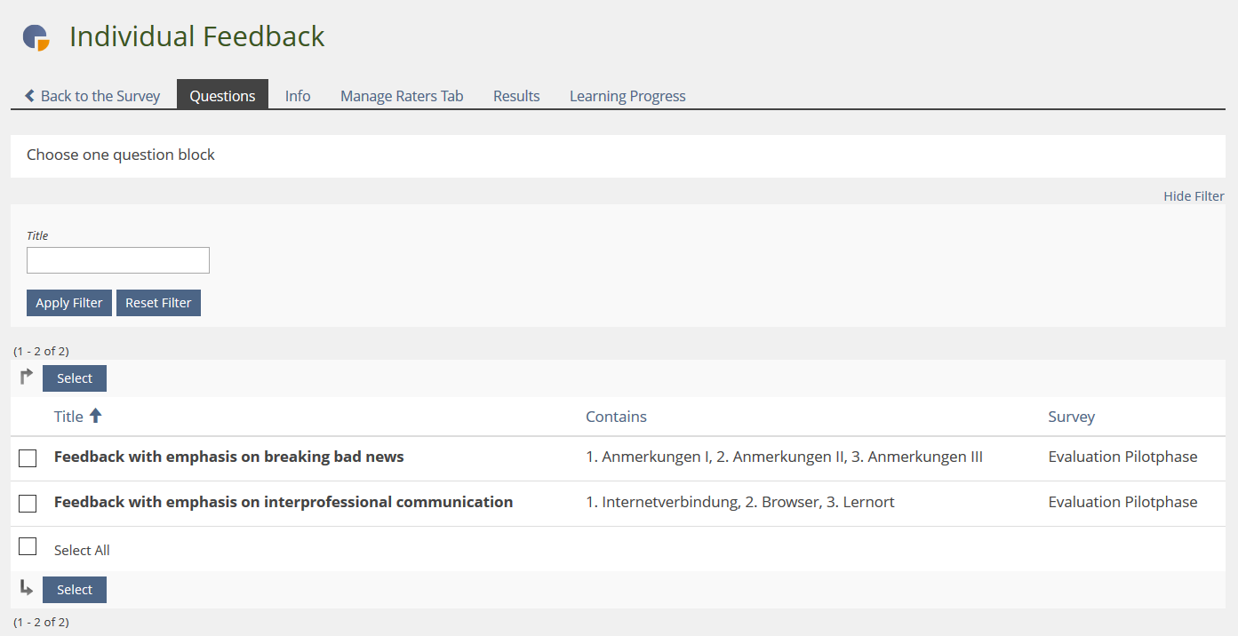Click the Individual Feedback survey pie-chart icon
The height and width of the screenshot is (636, 1238).
click(36, 37)
